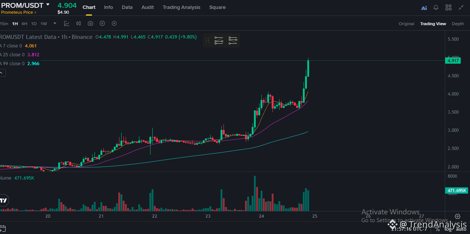This screenshot has width=470, height=234.
Task: Select the second line drawing tool icon
Action: tap(233, 40)
